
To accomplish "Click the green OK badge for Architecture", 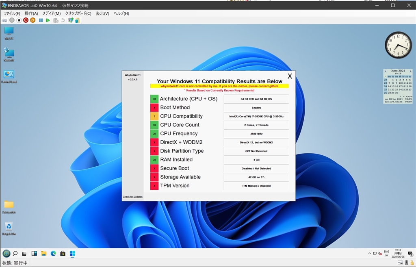I will tap(154, 99).
